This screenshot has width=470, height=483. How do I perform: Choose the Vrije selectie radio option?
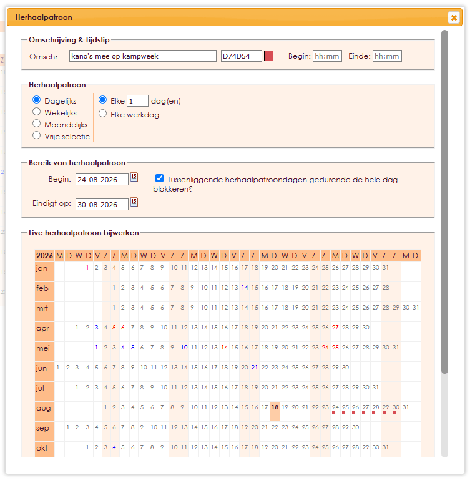(36, 135)
